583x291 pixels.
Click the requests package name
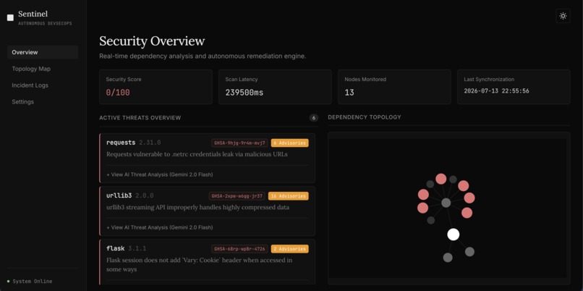coord(121,143)
